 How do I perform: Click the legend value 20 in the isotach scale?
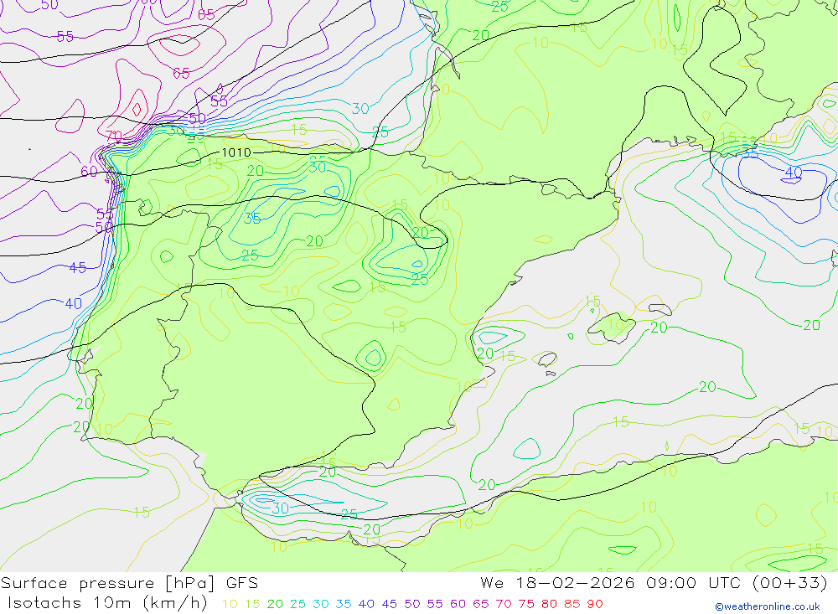(x=275, y=604)
